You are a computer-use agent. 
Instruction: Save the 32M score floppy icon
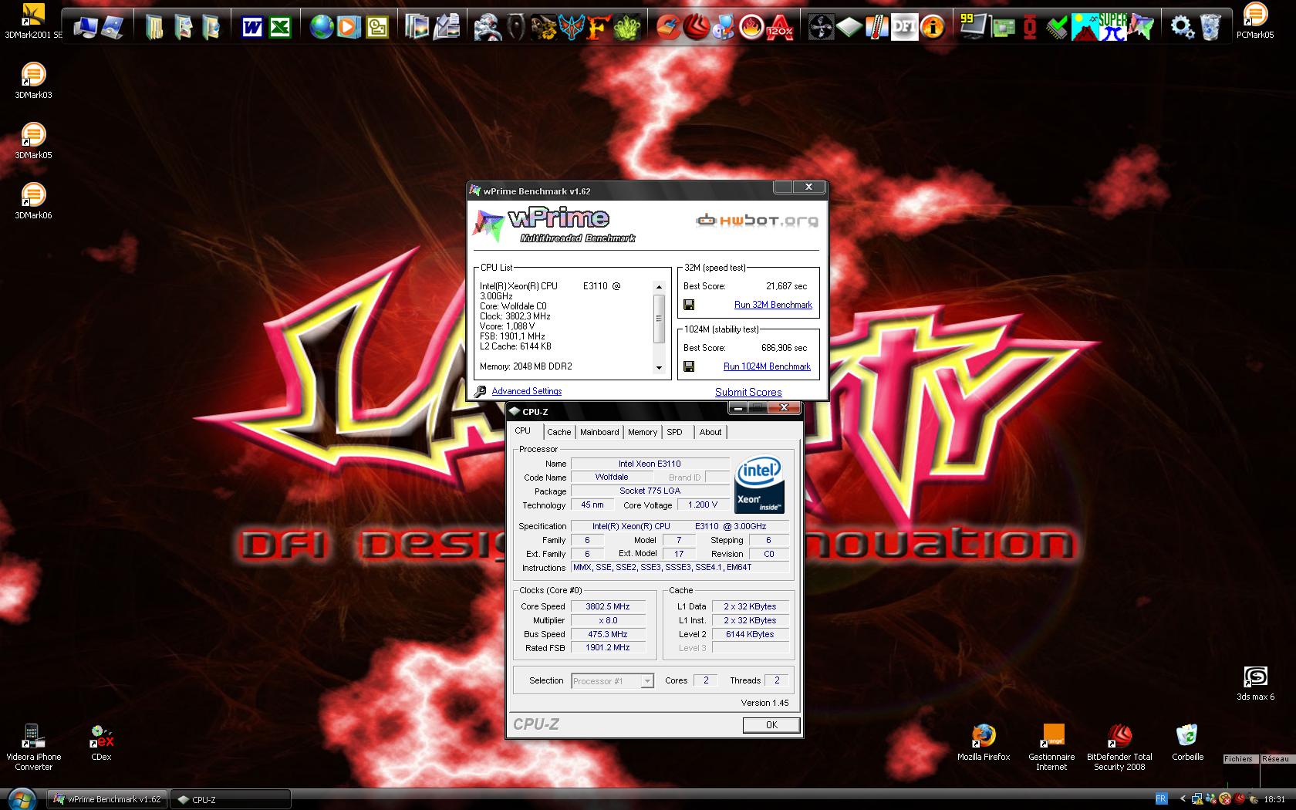click(x=689, y=305)
